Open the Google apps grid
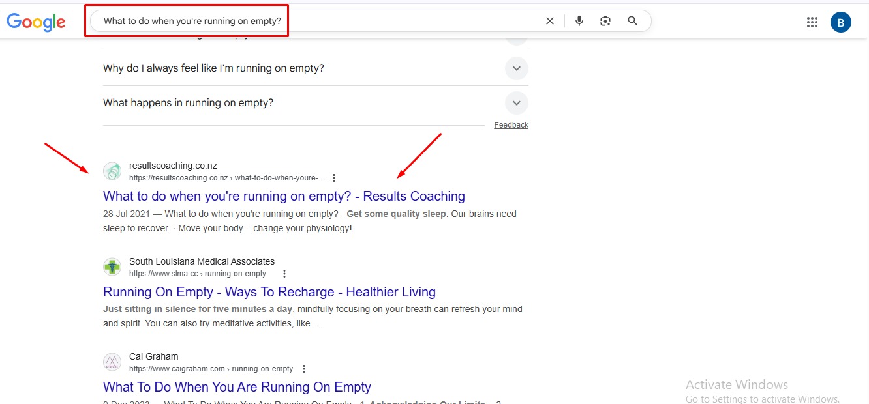The width and height of the screenshot is (869, 404). click(812, 22)
